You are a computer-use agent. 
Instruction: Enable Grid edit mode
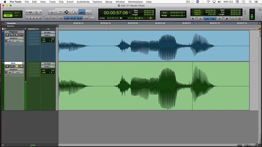tap(16, 16)
